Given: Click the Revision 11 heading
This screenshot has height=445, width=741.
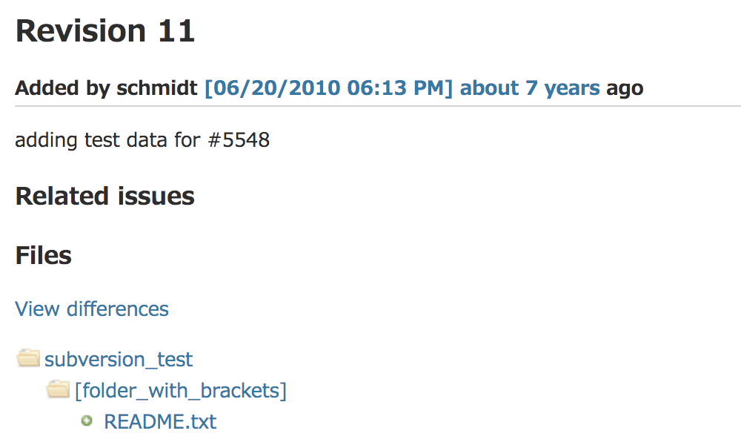Looking at the screenshot, I should coord(105,30).
